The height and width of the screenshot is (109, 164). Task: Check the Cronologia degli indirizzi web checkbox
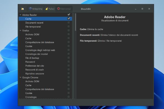[69, 50]
